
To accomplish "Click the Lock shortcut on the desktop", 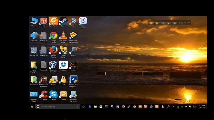I will pyautogui.click(x=63, y=81).
